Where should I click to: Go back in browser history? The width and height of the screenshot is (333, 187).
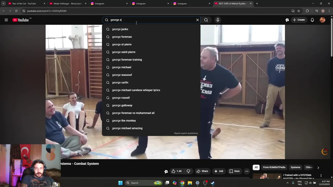click(4, 11)
